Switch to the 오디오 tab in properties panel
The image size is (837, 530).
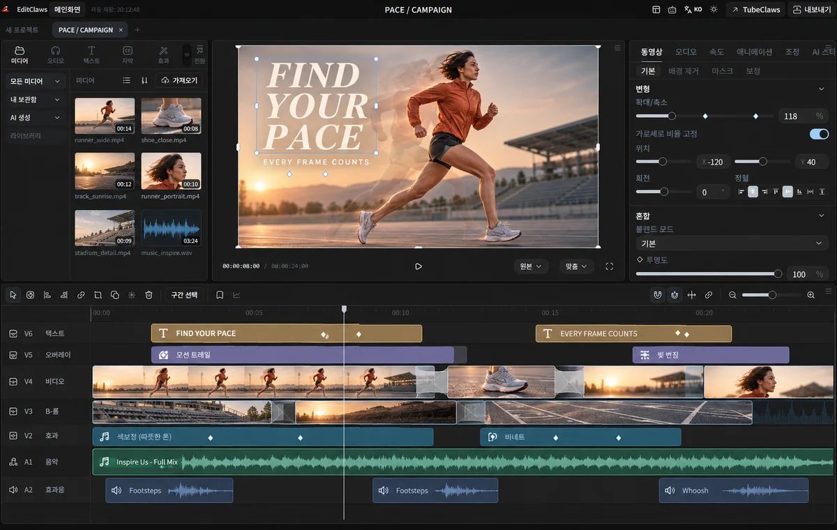[x=686, y=52]
